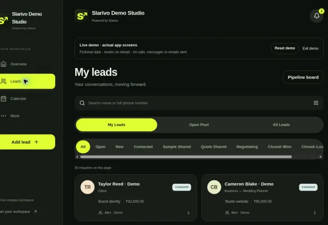Viewport: 328px width, 225px height.
Task: Filter leads by Closed-Lost status
Action: click(x=312, y=147)
